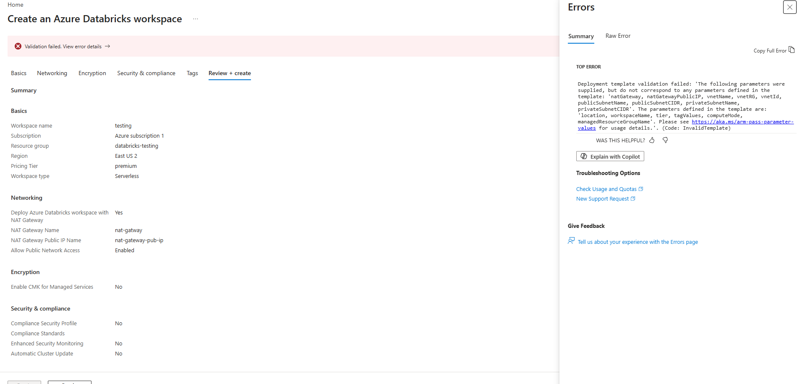Click Explain with Copilot
This screenshot has height=384, width=797.
pyautogui.click(x=610, y=157)
